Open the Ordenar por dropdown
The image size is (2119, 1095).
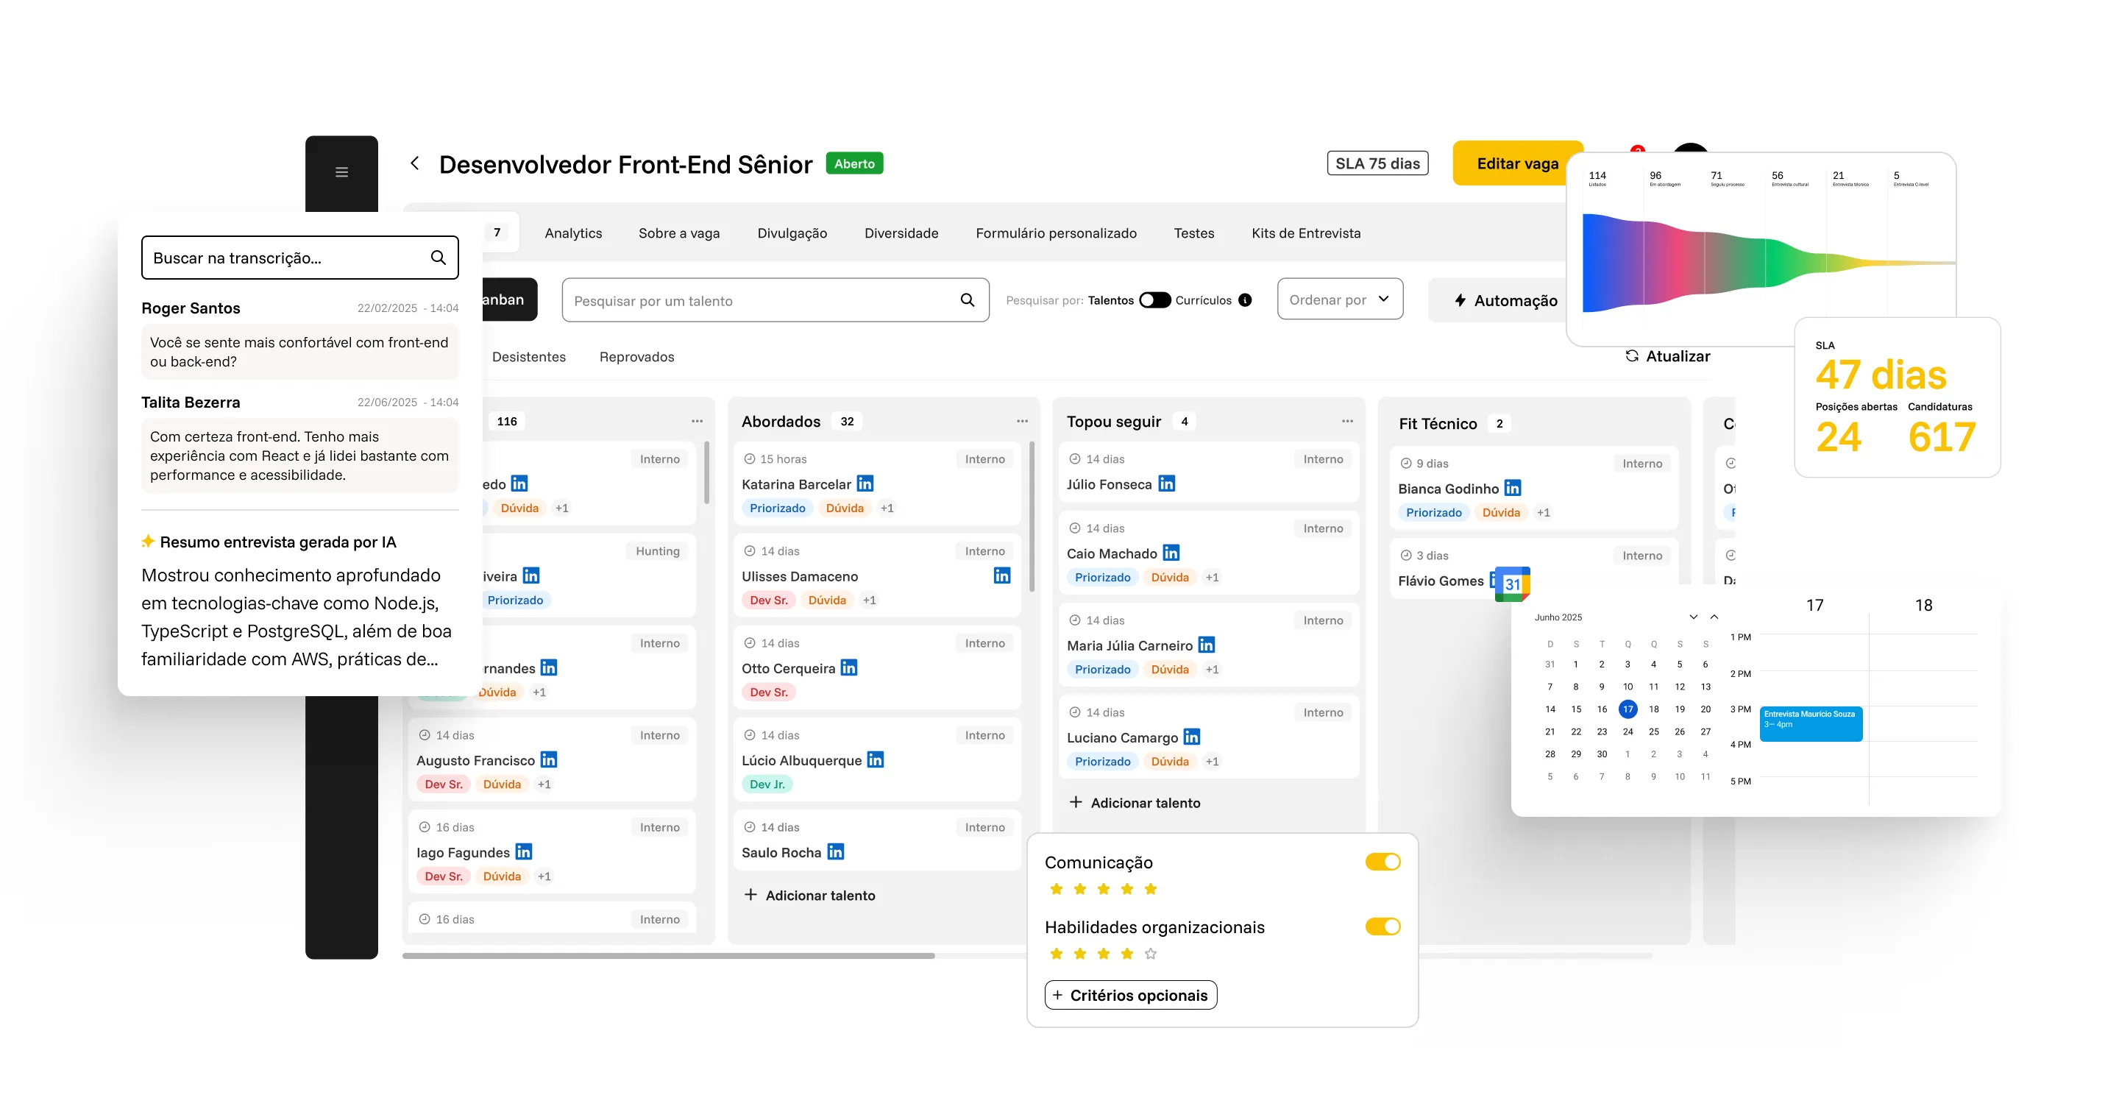coord(1339,300)
